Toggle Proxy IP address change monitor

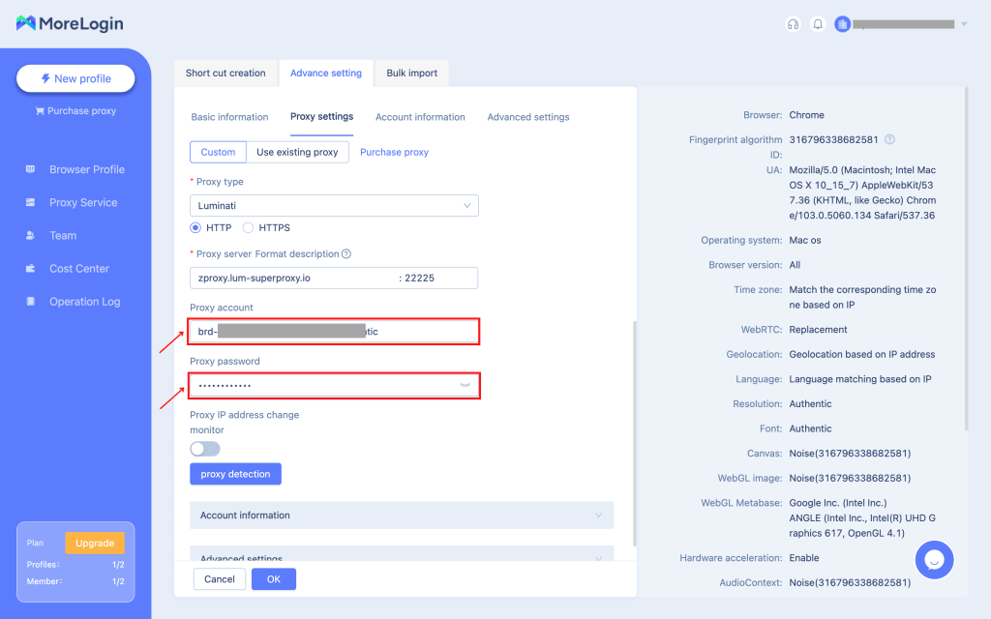(205, 449)
